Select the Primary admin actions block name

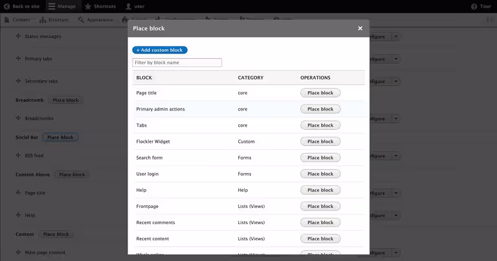tap(160, 109)
